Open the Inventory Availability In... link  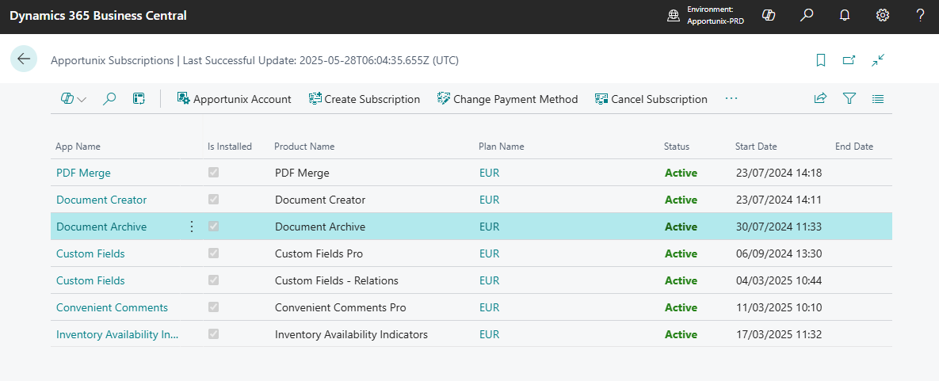pyautogui.click(x=117, y=334)
